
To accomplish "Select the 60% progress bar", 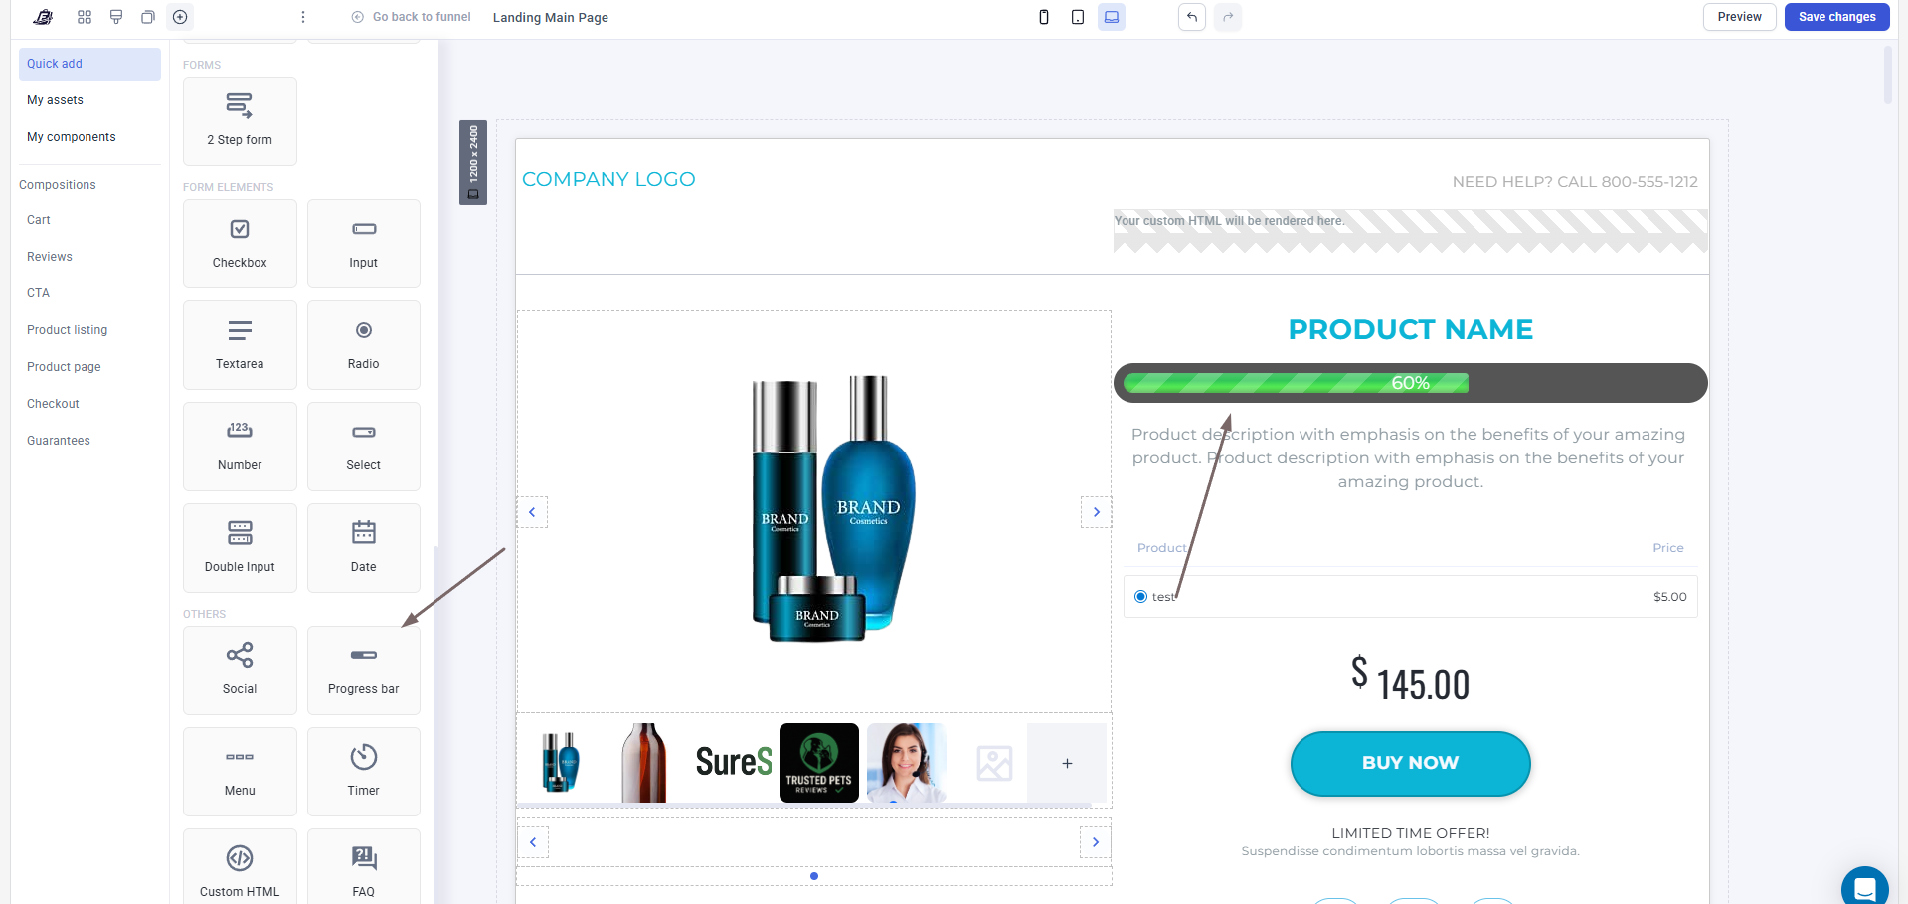I will [x=1410, y=383].
